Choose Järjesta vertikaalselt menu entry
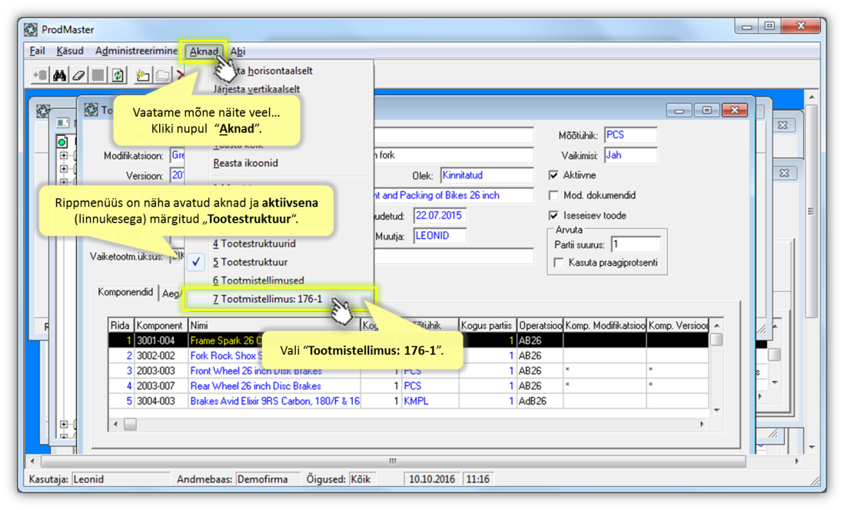 (x=256, y=89)
